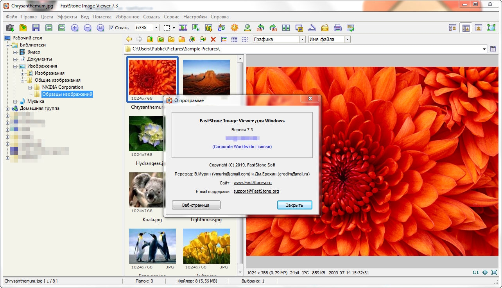Adjust lighting with the sun icon
The height and width of the screenshot is (288, 502).
pyautogui.click(x=235, y=28)
